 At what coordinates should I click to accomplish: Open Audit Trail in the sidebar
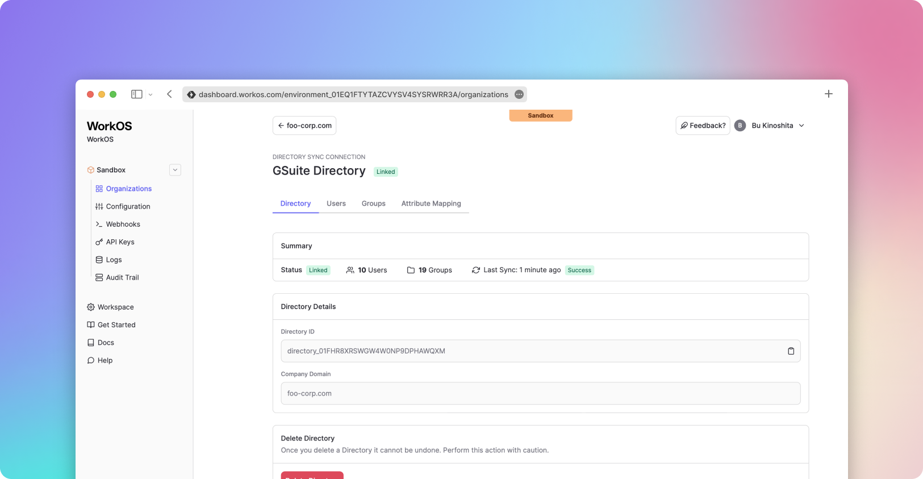117,277
